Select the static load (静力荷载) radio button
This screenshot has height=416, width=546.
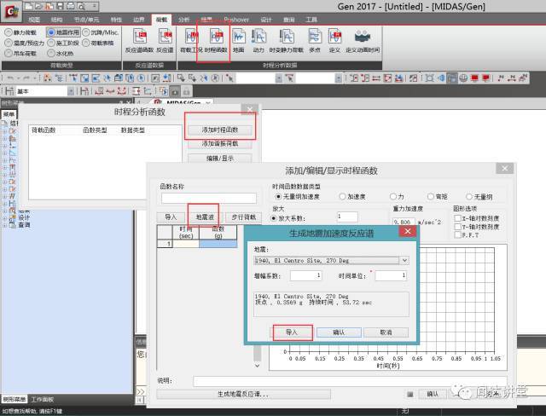[9, 32]
